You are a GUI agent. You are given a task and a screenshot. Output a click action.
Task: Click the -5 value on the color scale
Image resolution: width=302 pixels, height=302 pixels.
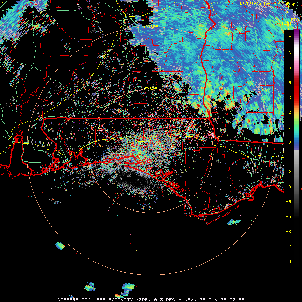(288, 216)
